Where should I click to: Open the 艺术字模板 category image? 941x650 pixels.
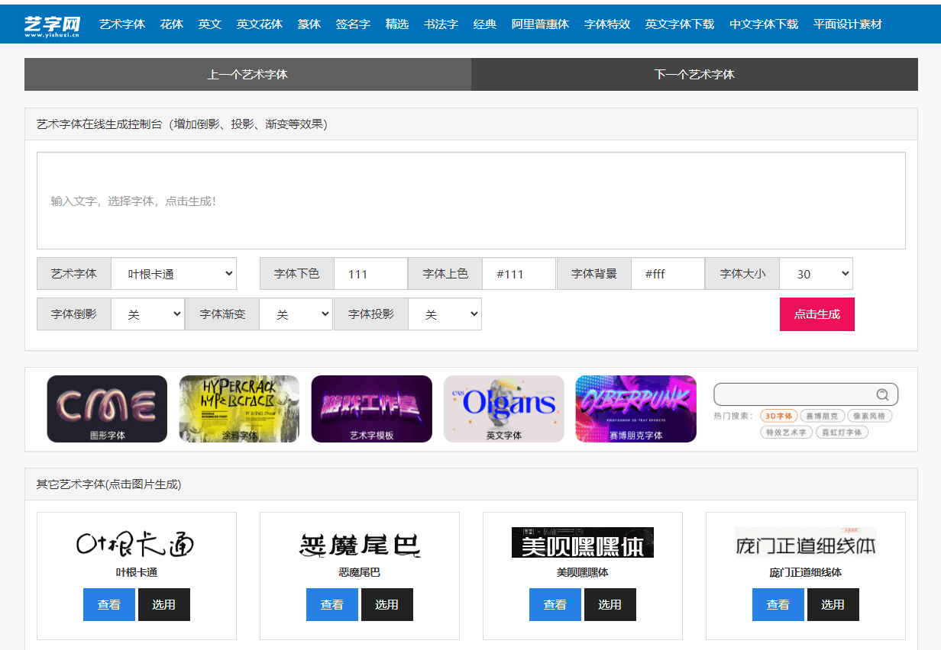coord(371,409)
